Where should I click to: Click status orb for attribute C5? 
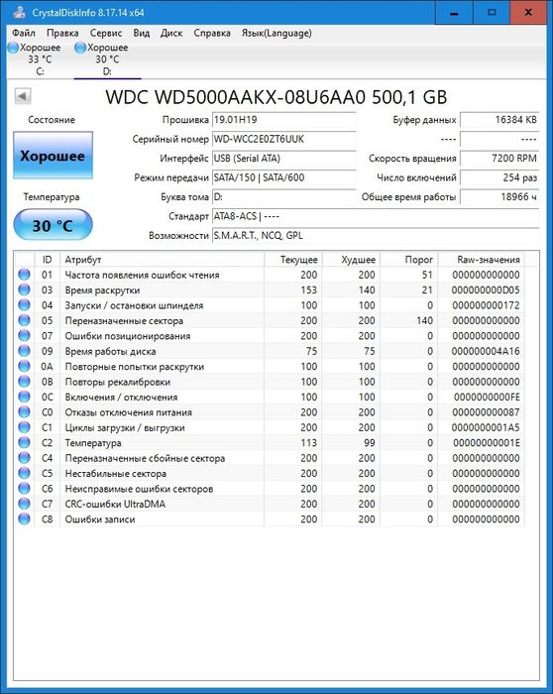[x=25, y=473]
